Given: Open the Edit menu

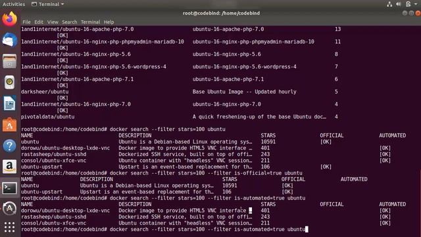Looking at the screenshot, I should tap(39, 22).
